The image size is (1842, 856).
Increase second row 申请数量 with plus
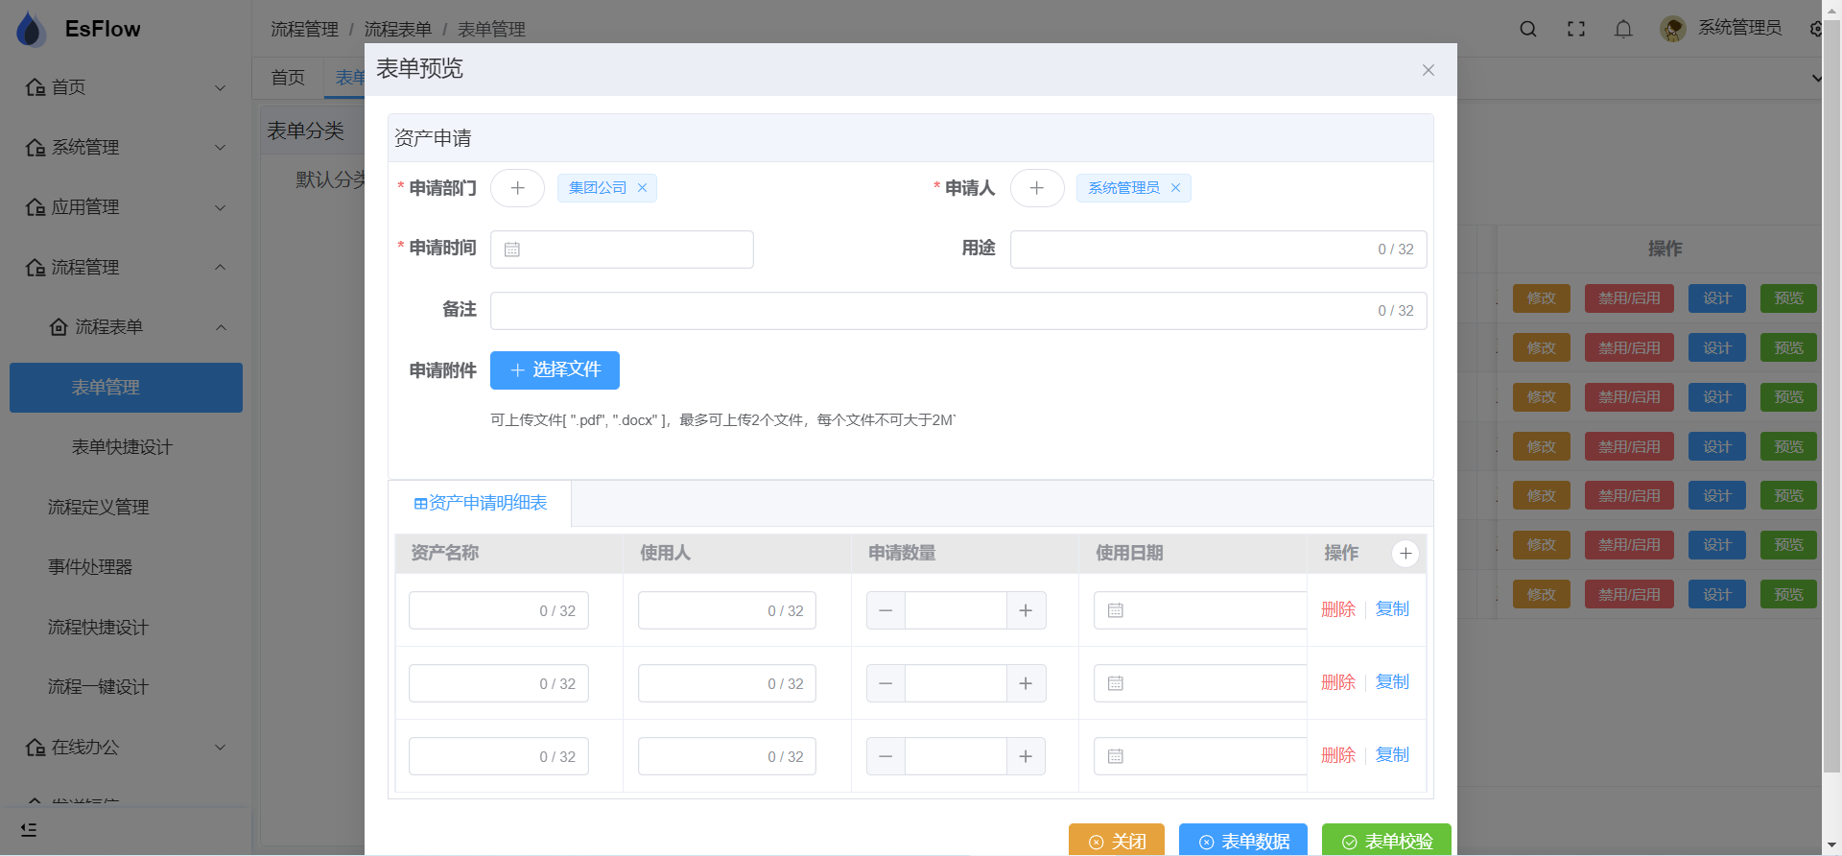click(x=1026, y=683)
